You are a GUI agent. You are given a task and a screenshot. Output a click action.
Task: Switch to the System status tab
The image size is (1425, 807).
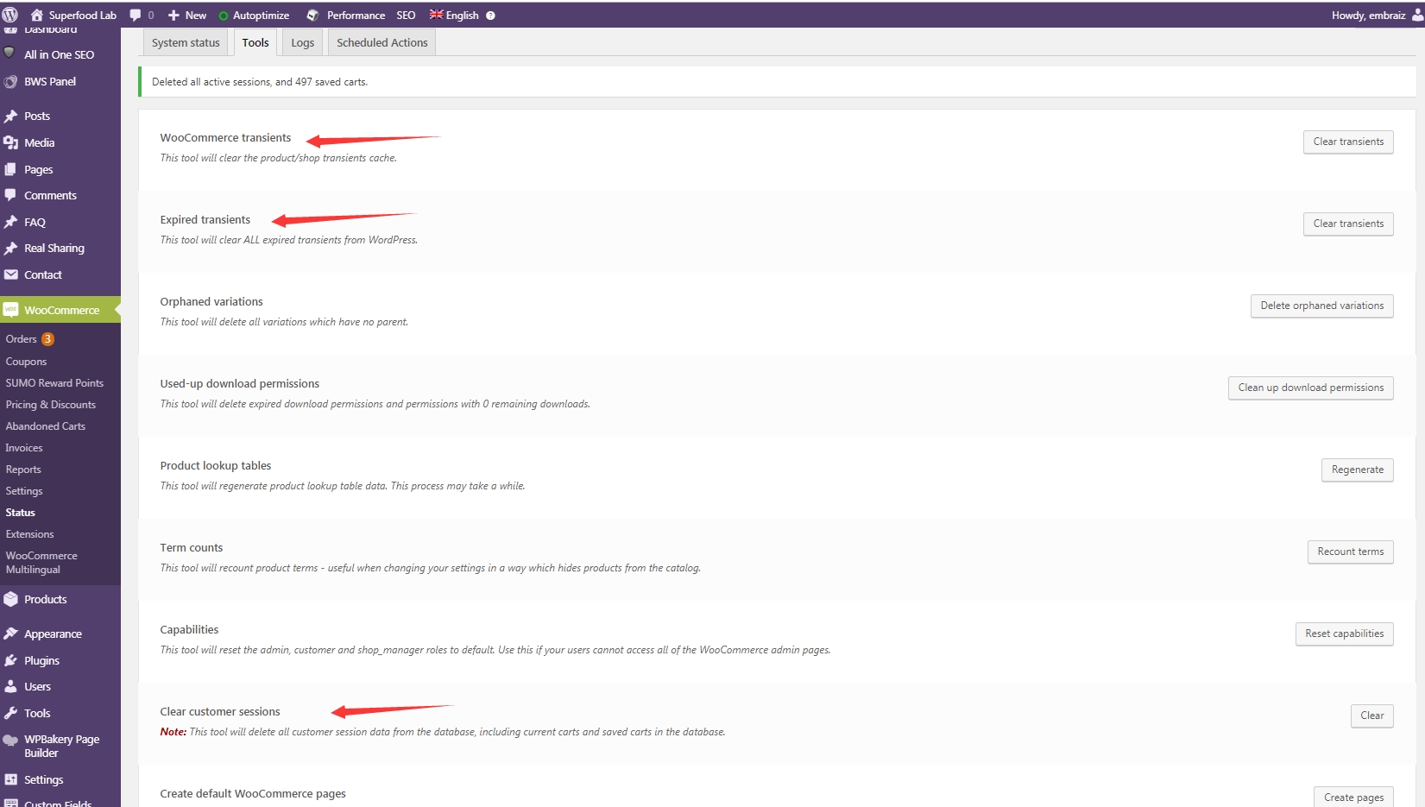pyautogui.click(x=186, y=42)
